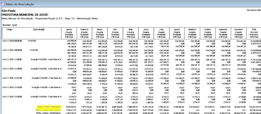Click the Metas de Arrecadação app icon
Viewport: 261px width, 114px height.
3,3
